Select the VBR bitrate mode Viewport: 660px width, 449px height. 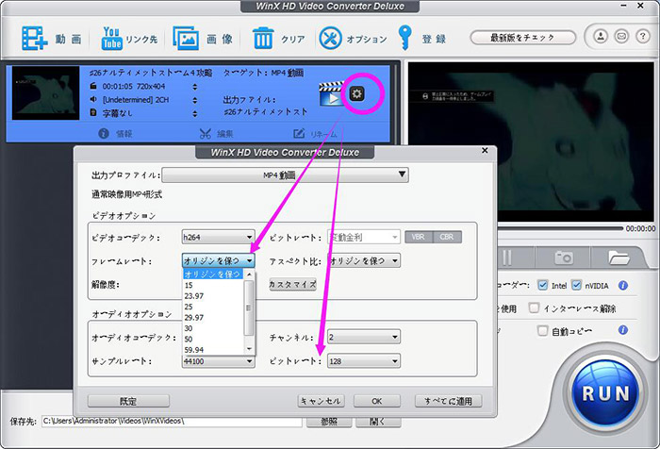point(419,237)
